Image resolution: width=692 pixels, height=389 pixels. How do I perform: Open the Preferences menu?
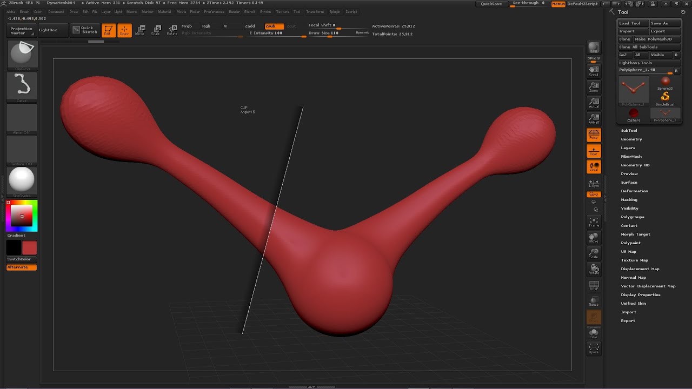(214, 11)
